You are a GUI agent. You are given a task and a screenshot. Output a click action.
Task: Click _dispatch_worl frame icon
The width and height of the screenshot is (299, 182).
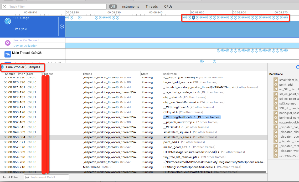(x=276, y=151)
